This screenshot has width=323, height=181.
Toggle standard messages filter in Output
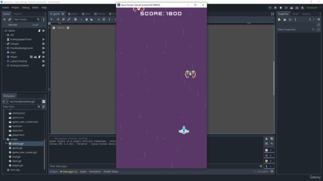pos(269,150)
